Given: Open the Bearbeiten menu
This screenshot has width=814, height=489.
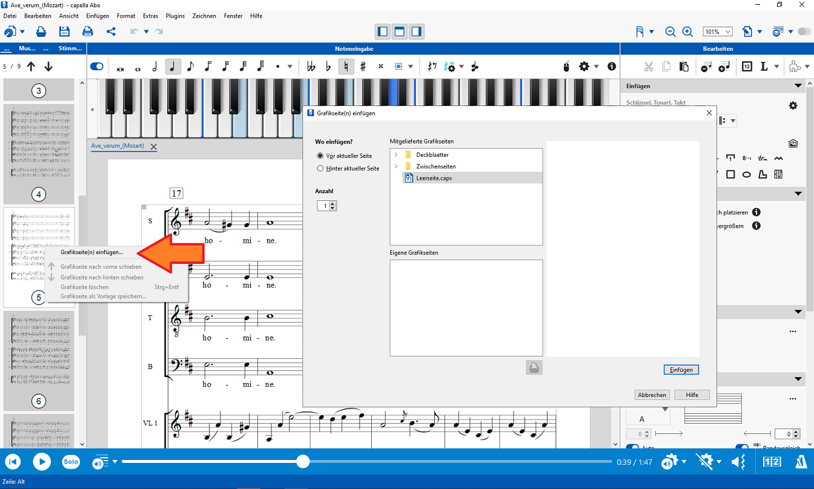Looking at the screenshot, I should (x=38, y=16).
